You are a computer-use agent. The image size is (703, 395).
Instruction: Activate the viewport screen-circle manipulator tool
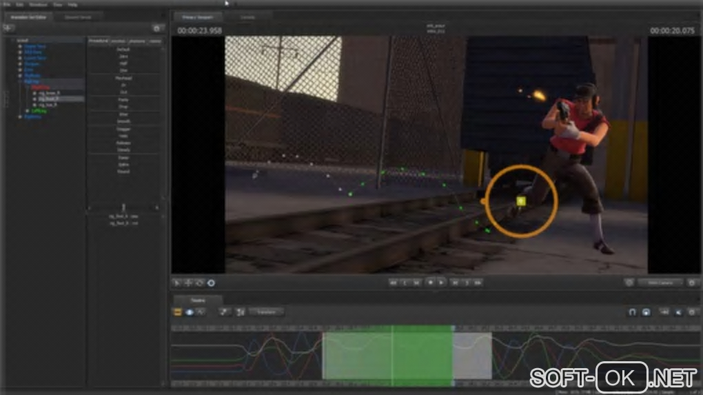click(x=211, y=283)
